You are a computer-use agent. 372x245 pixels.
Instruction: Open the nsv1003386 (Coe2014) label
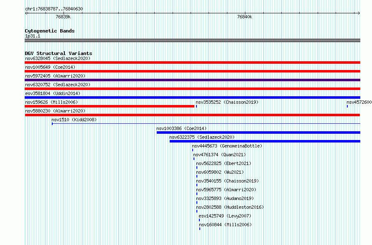pos(181,128)
